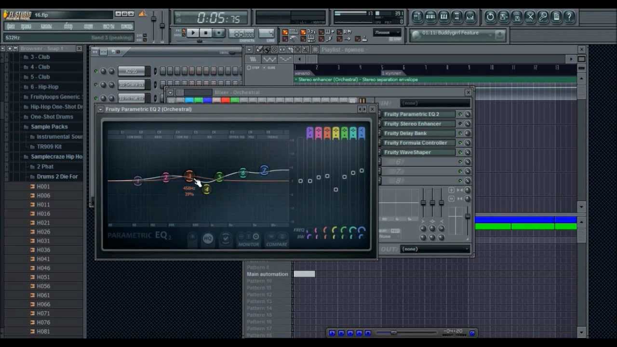Screen dimensions: 617x347
Task: Select the band 2 pink EQ node
Action: point(166,178)
